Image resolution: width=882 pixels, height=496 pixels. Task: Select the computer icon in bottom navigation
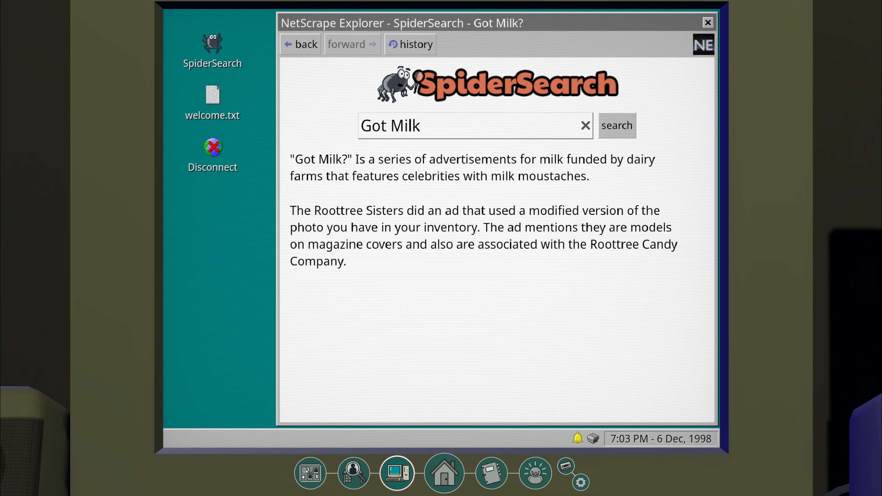[x=397, y=473]
